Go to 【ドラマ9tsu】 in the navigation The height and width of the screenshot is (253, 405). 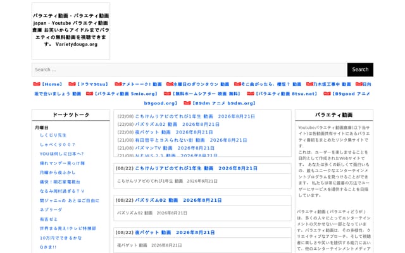tap(92, 84)
